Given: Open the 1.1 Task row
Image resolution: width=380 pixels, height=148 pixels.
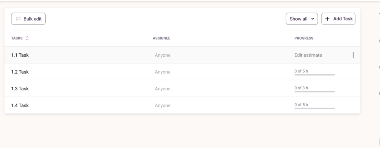Looking at the screenshot, I should coord(20,55).
